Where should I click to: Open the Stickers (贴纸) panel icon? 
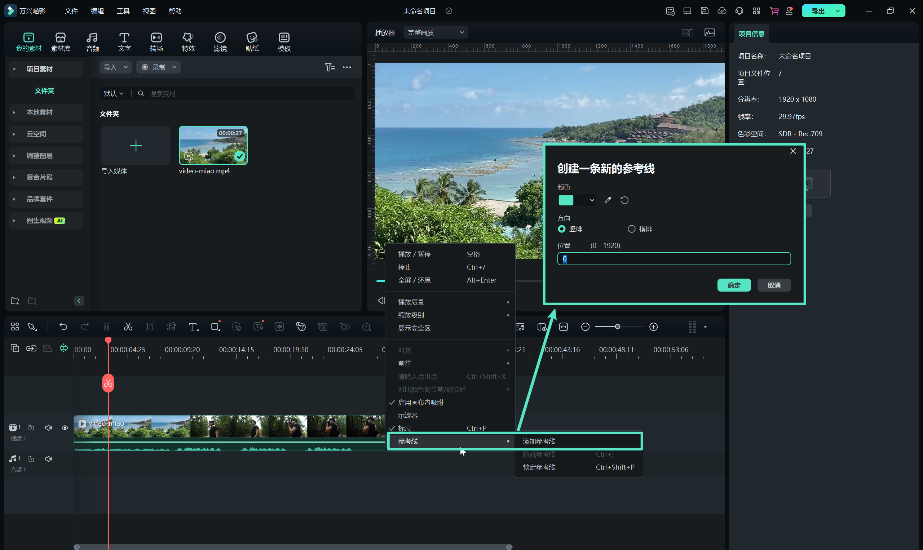252,41
